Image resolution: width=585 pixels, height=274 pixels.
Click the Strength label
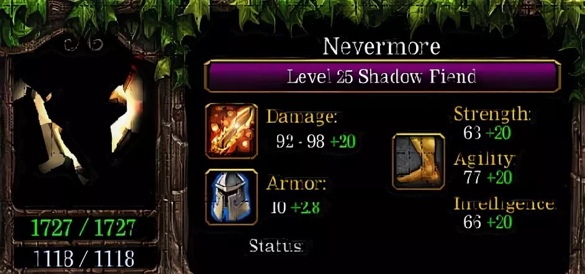[x=492, y=113]
